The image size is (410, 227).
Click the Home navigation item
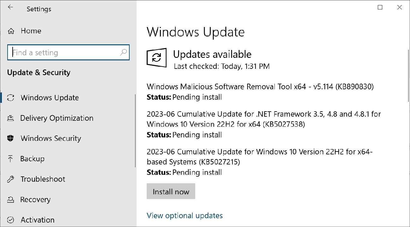click(x=31, y=30)
